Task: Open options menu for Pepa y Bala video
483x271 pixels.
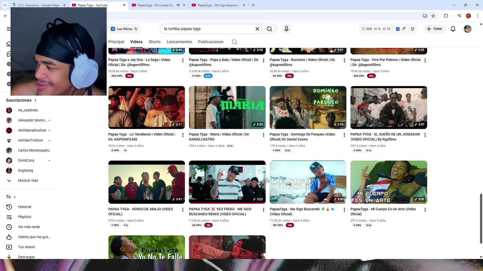Action: [263, 61]
